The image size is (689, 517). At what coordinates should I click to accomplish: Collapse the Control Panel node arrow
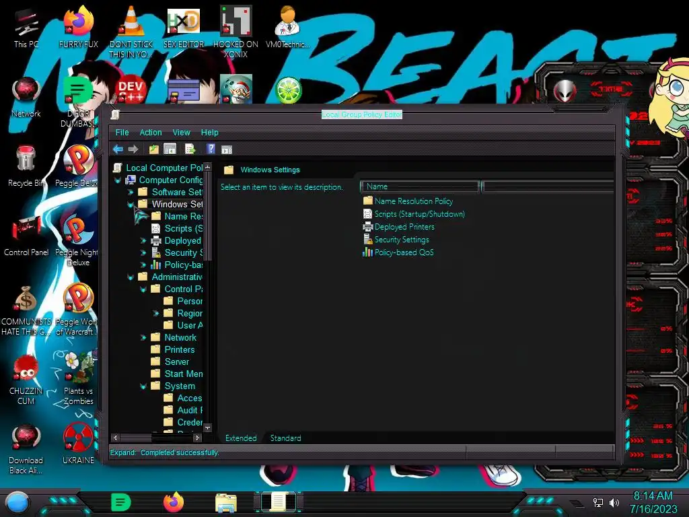(x=143, y=289)
